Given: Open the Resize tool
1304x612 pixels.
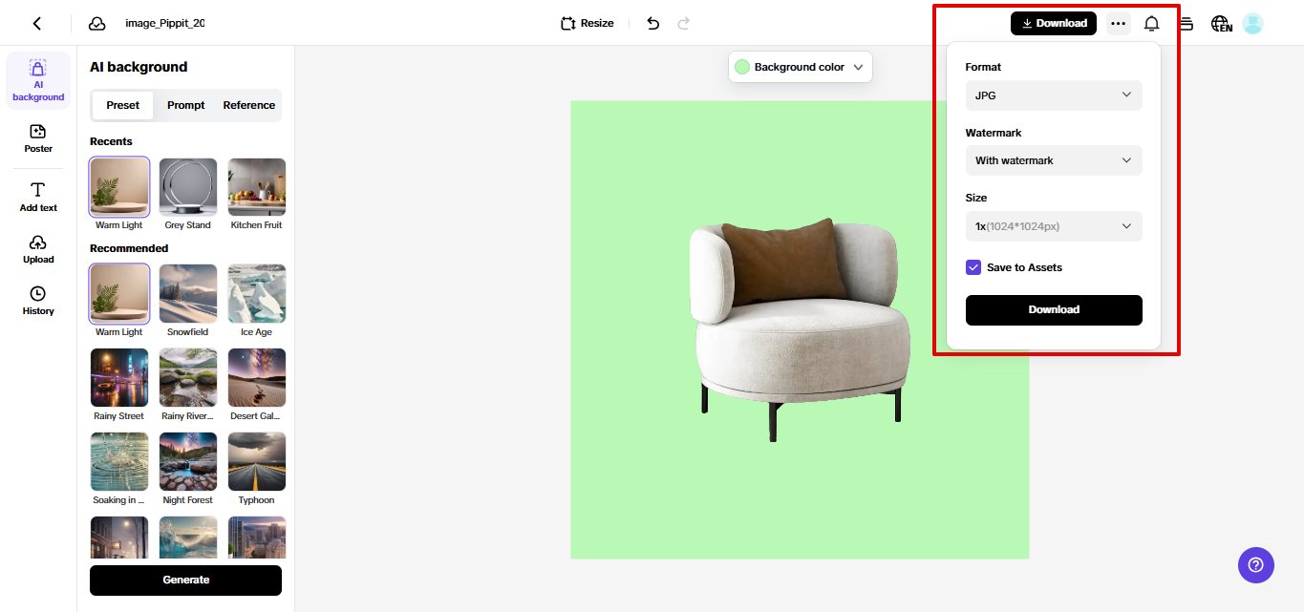Looking at the screenshot, I should pyautogui.click(x=586, y=22).
